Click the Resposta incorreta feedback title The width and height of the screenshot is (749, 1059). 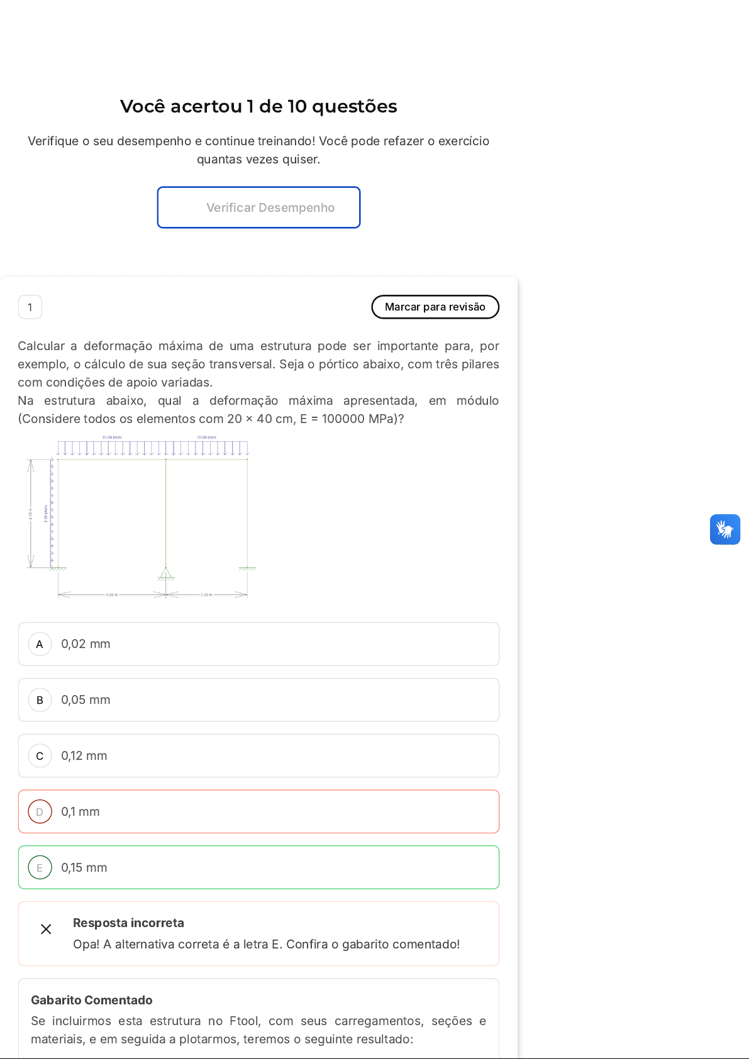tap(128, 923)
